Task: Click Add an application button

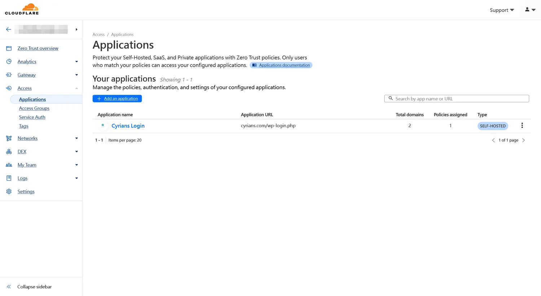Action: coord(117,99)
